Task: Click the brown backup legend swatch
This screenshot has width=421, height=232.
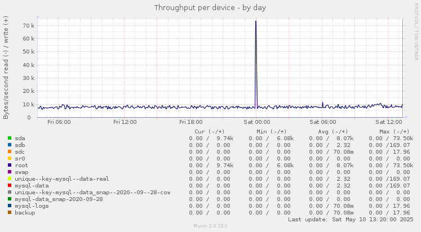Action: click(10, 212)
